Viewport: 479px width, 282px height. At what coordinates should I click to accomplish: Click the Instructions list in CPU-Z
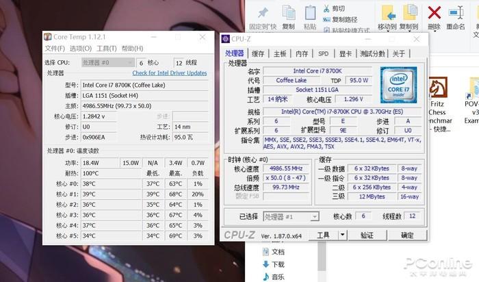coord(342,143)
